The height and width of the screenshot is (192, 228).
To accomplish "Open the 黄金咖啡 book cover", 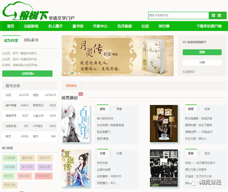I will 164,123.
